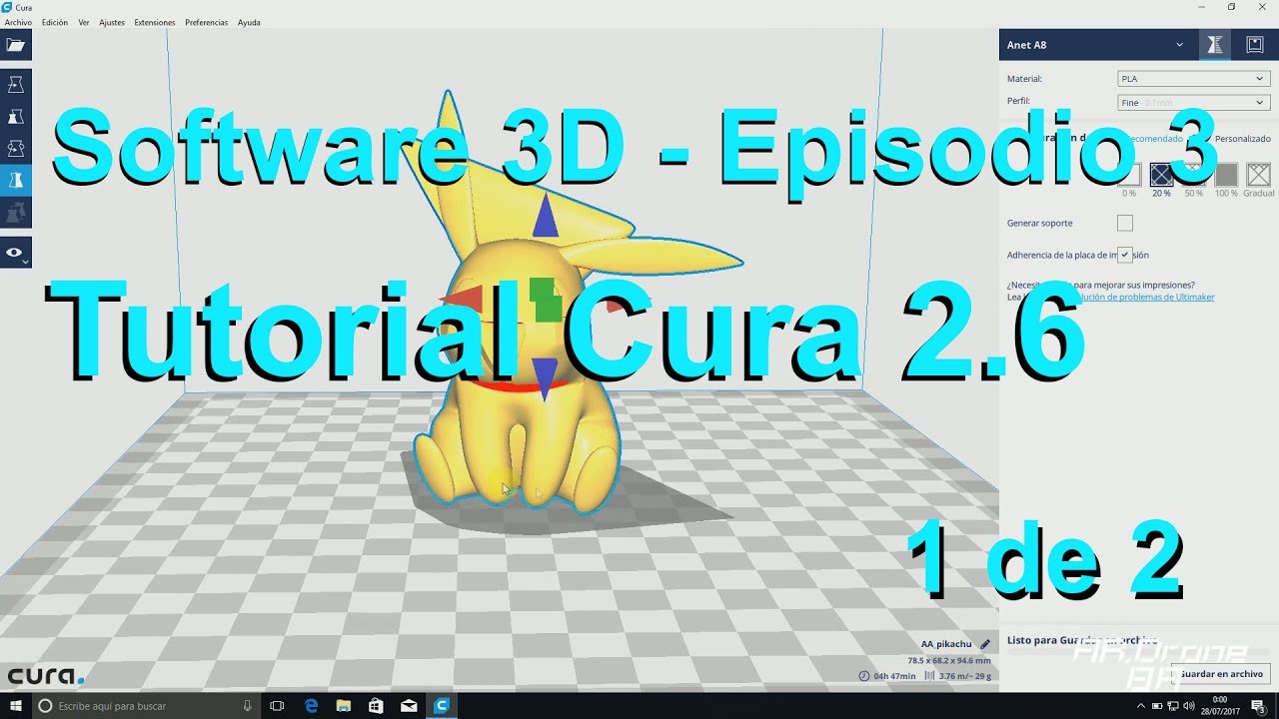Open the Windows Start menu

[15, 705]
